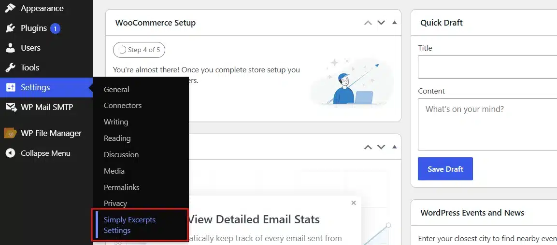Image resolution: width=557 pixels, height=245 pixels.
Task: Move the second dashboard widget up
Action: click(368, 147)
